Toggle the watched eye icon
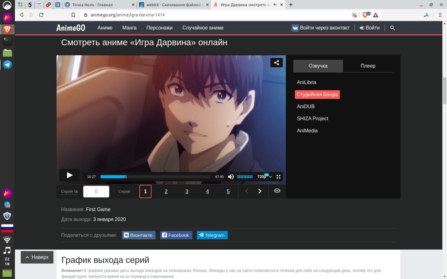Screen dimensions: 447x279 click(277, 191)
